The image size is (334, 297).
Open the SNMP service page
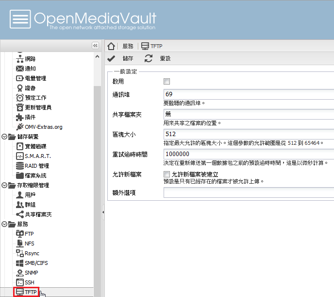[27, 273]
